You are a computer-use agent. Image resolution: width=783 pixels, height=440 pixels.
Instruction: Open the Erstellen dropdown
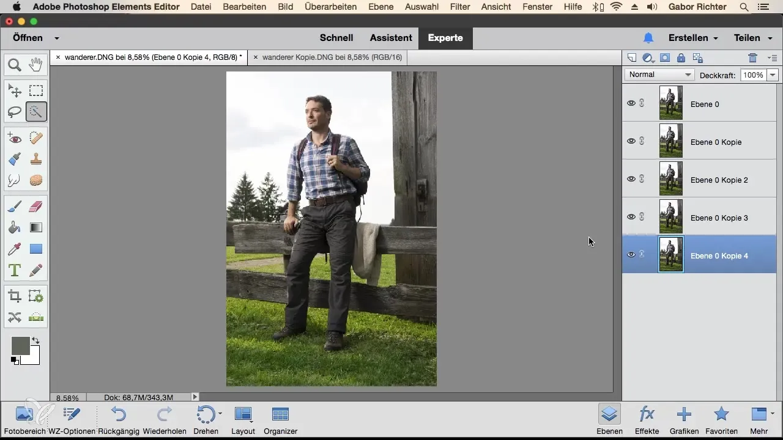coord(693,38)
